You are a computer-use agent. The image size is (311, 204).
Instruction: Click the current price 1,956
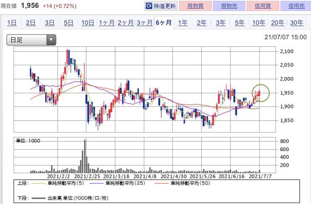click(30, 5)
